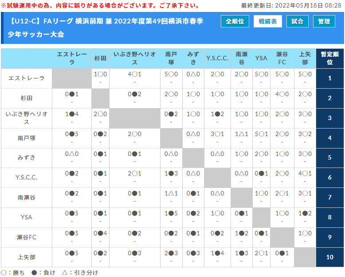This screenshot has height=277, width=345.
Task: Open みずき vs YSA 2○0 result
Action: pyautogui.click(x=261, y=154)
